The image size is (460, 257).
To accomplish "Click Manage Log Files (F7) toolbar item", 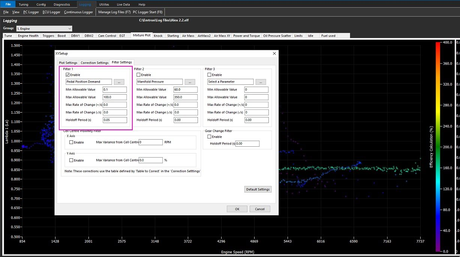I will (114, 12).
